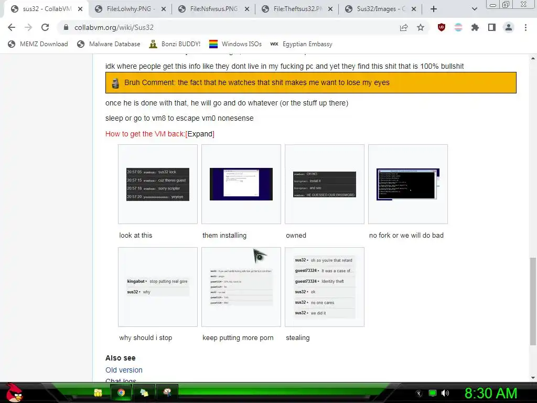Close the File:Lolwhy.PNG tab
The height and width of the screenshot is (403, 537).
164,9
